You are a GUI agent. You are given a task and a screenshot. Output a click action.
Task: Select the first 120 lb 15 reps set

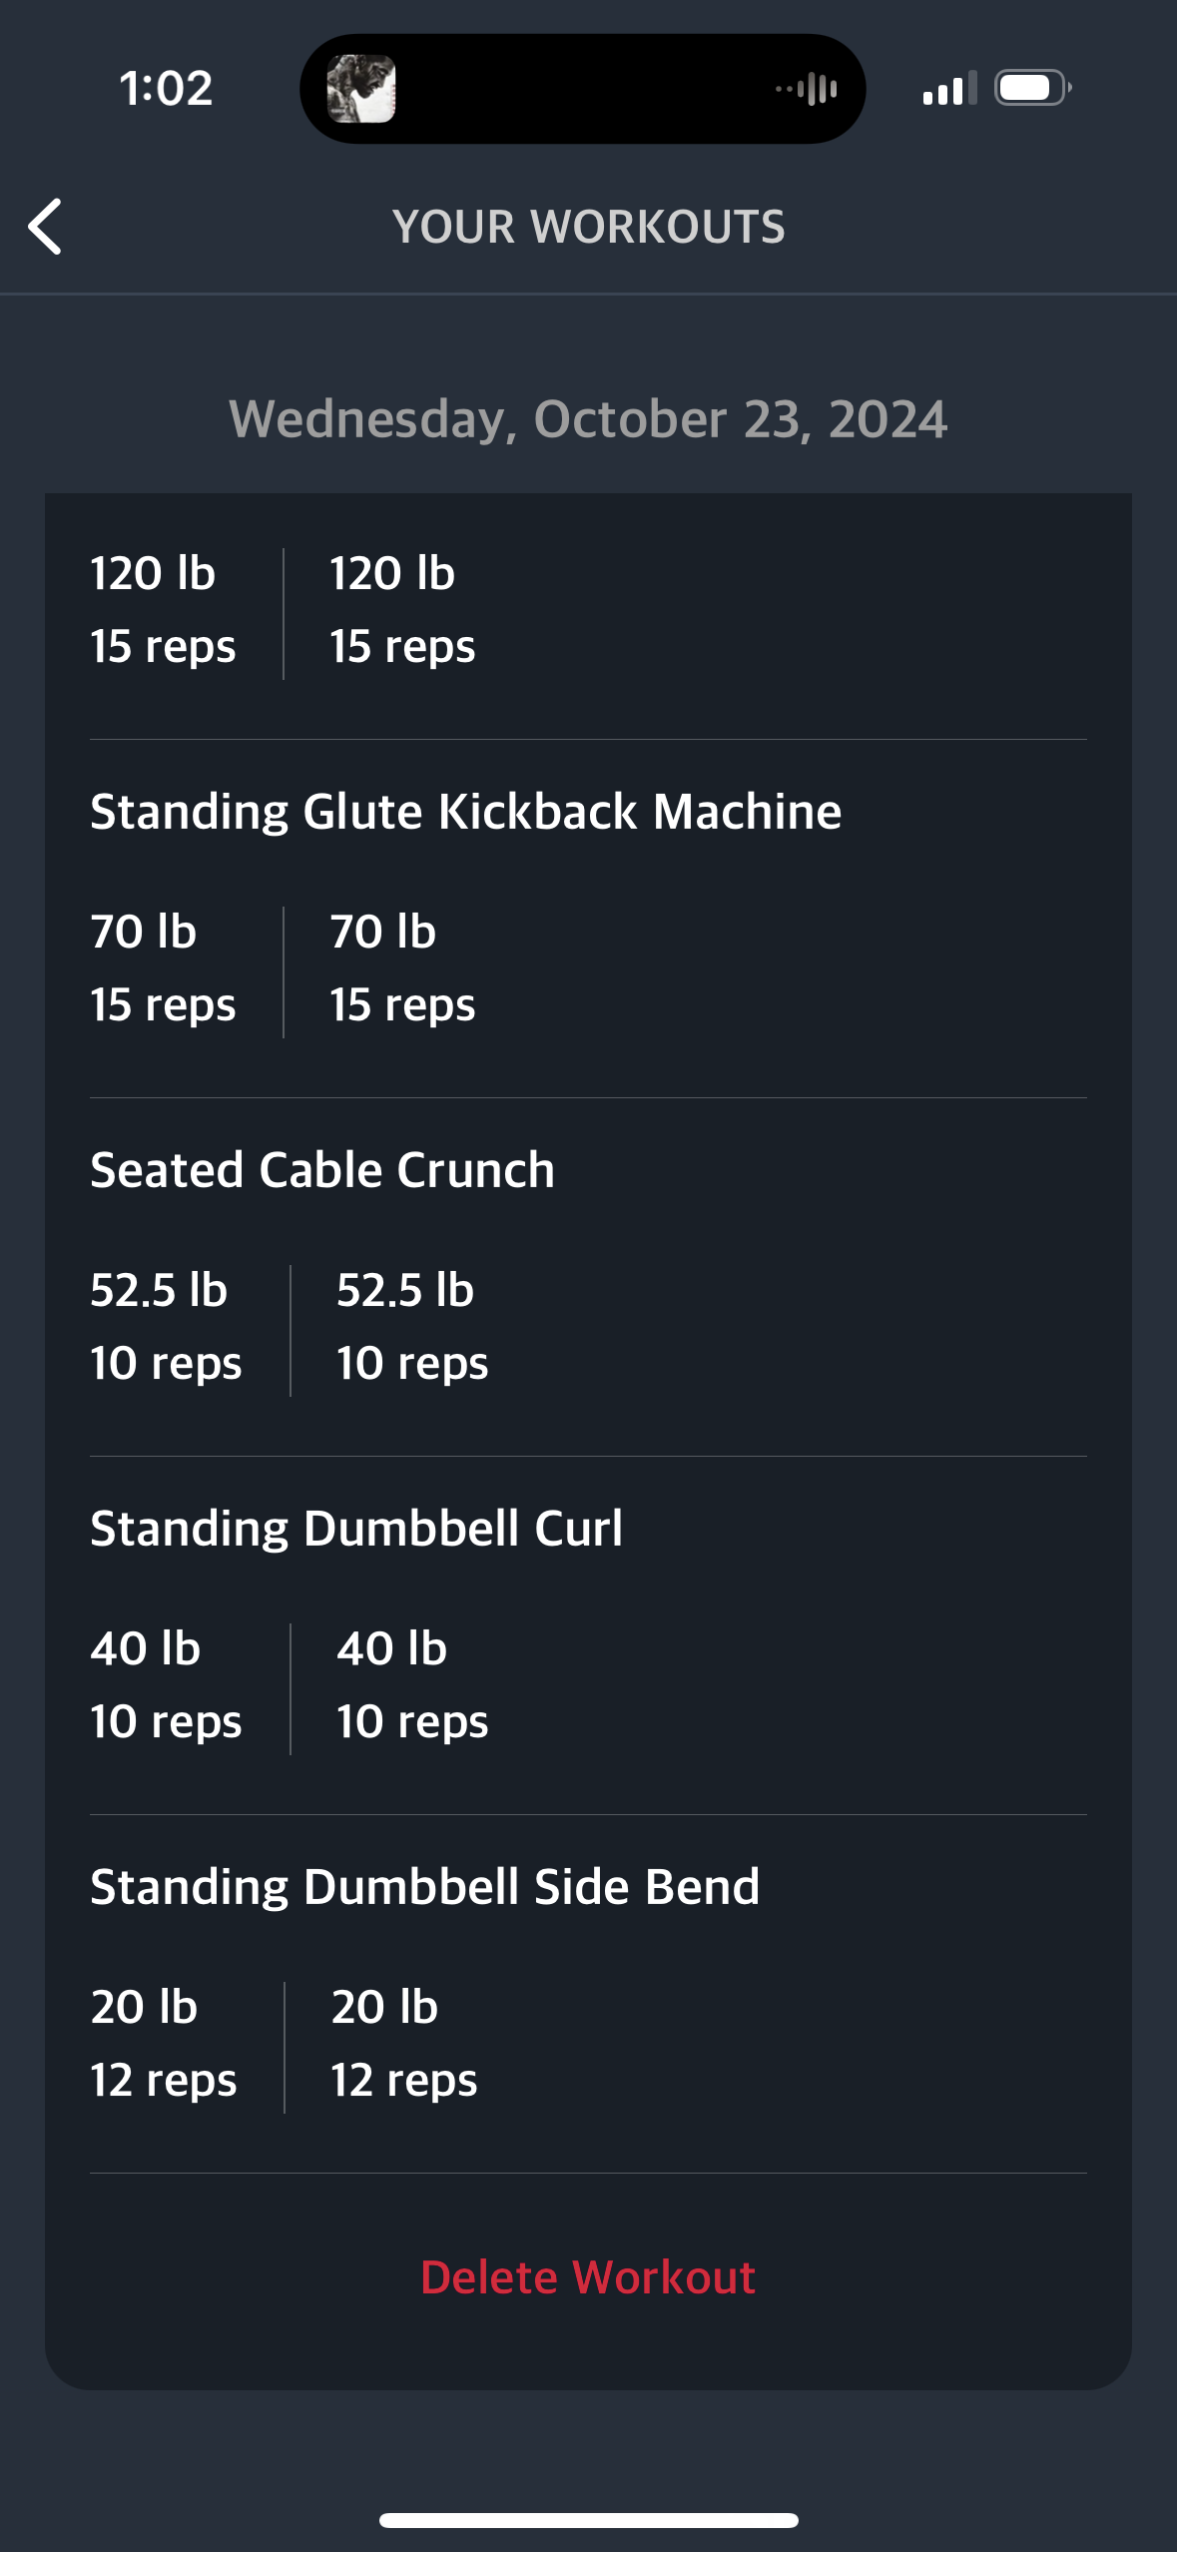click(163, 610)
